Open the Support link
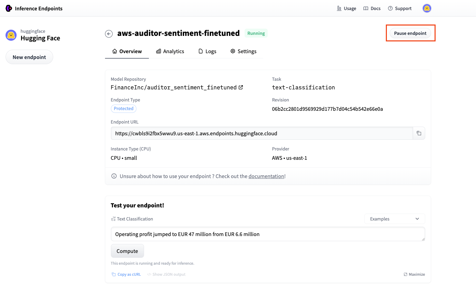 tap(400, 8)
